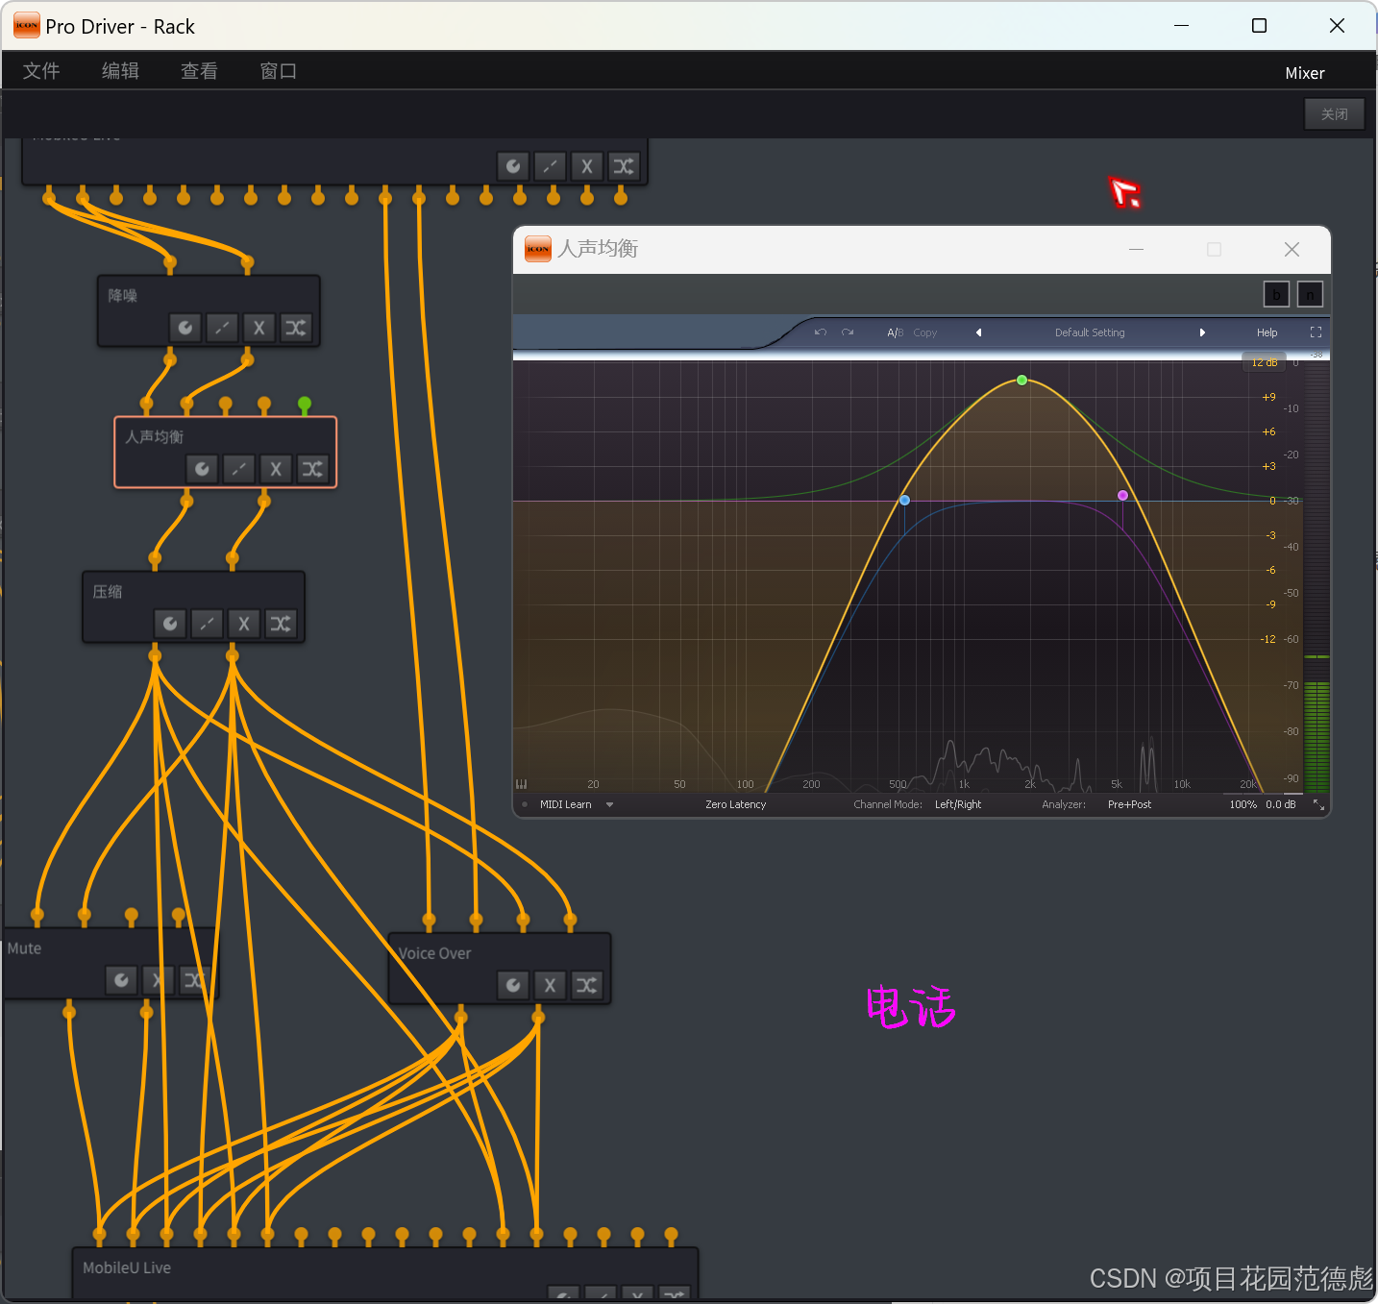The width and height of the screenshot is (1378, 1304).
Task: Click the X remove icon on 降噪 node
Action: (258, 328)
